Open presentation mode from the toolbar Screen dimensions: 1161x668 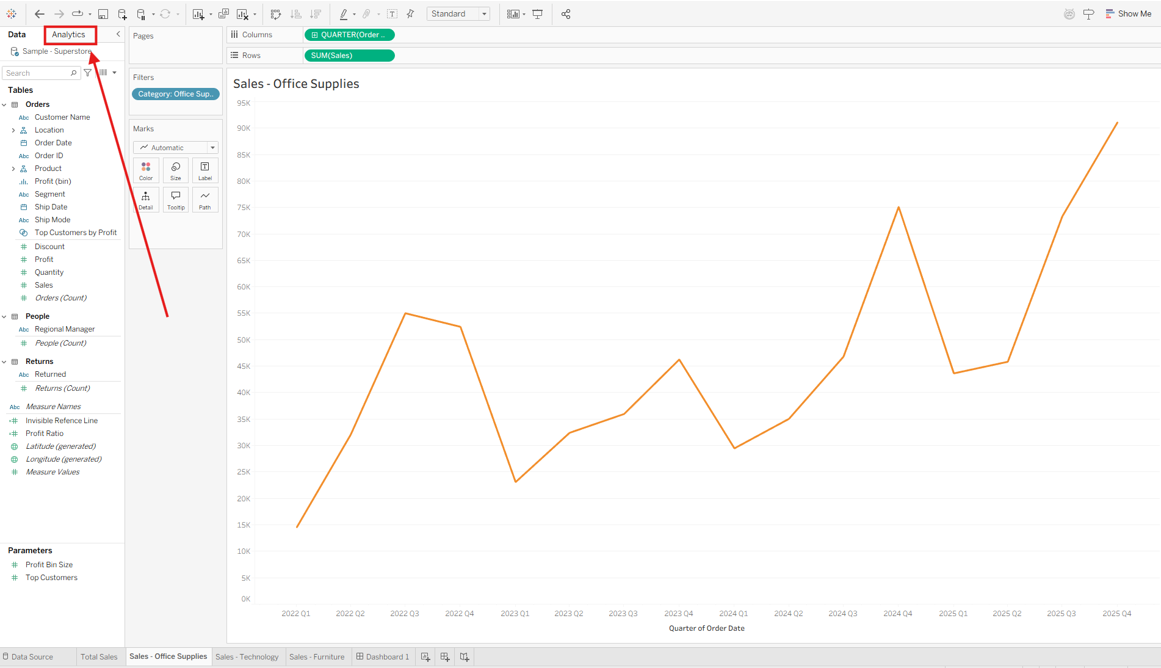tap(538, 14)
